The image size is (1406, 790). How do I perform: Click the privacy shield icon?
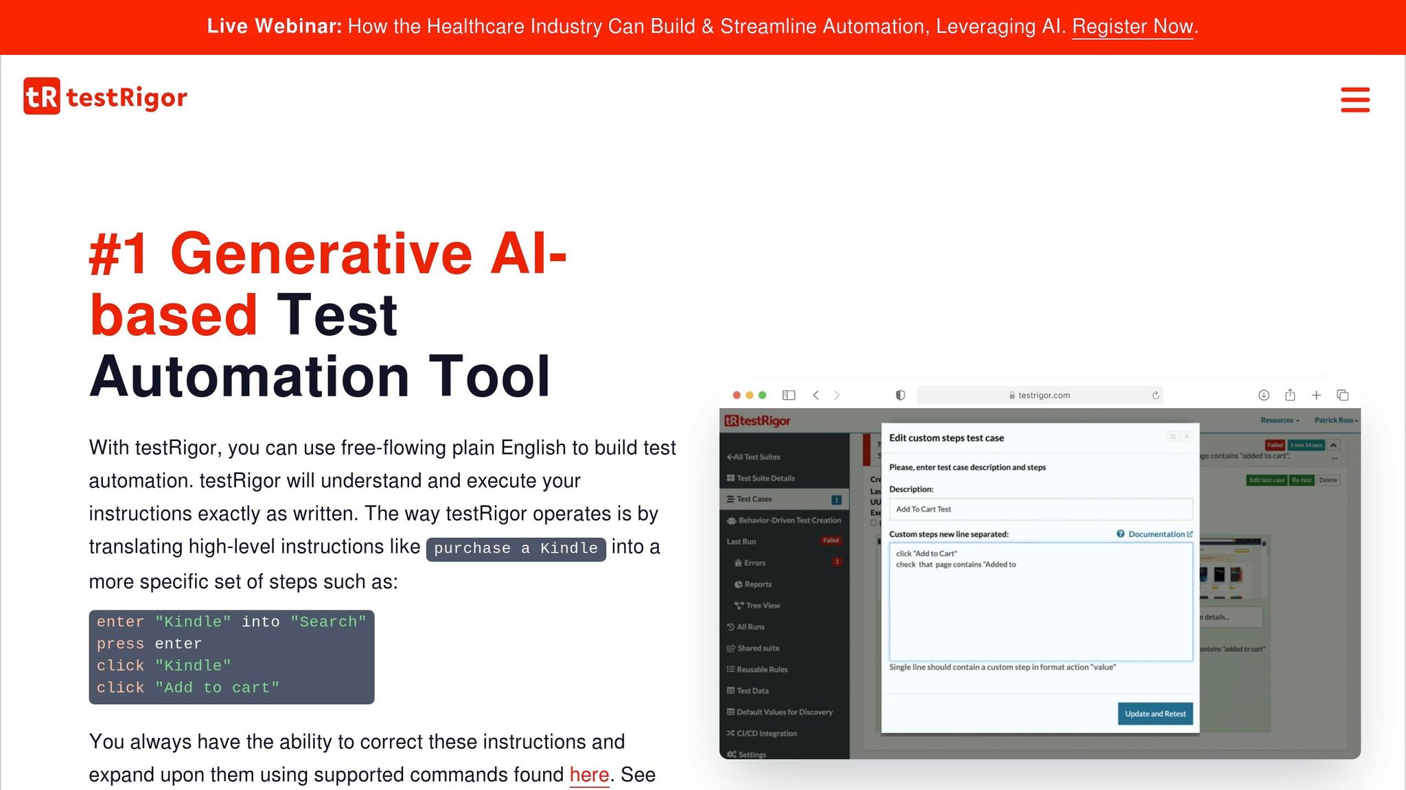click(900, 395)
